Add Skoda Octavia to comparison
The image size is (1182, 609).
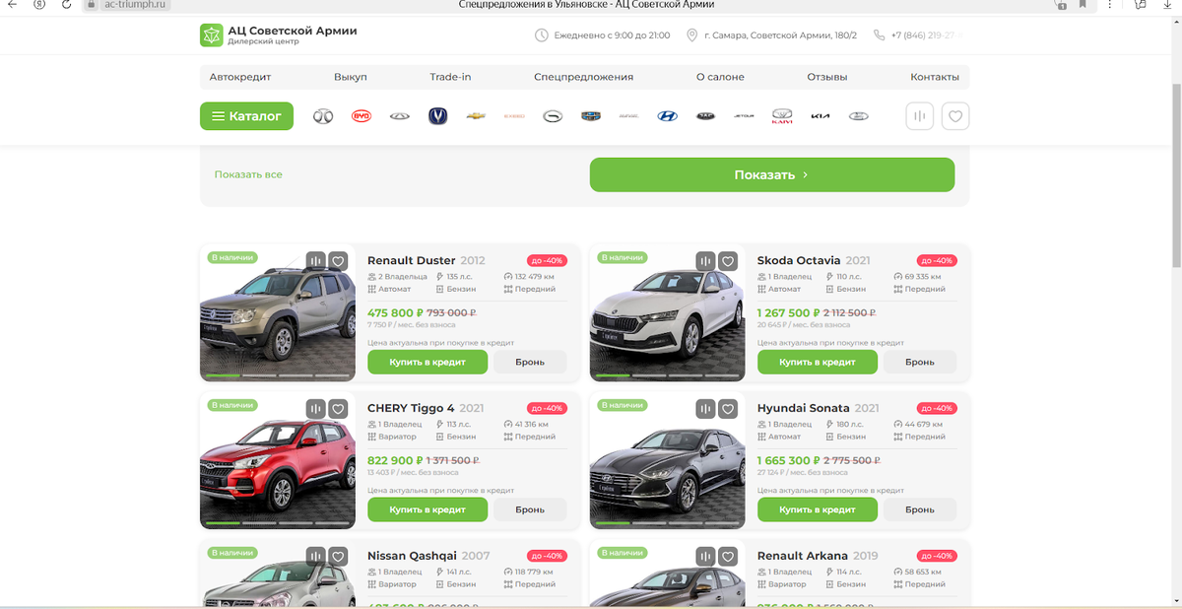[705, 261]
